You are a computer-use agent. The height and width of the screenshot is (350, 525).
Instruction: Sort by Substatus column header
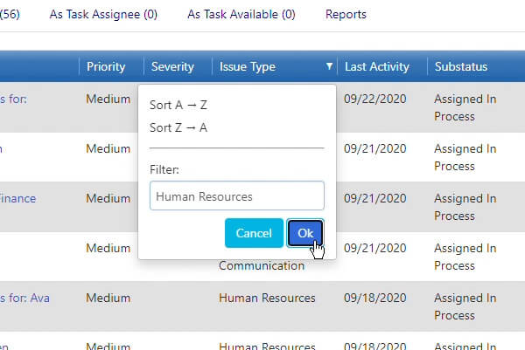461,66
